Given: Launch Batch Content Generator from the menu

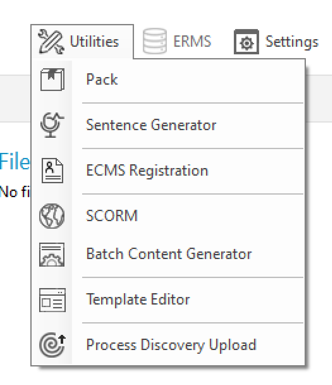Looking at the screenshot, I should coord(169,254).
